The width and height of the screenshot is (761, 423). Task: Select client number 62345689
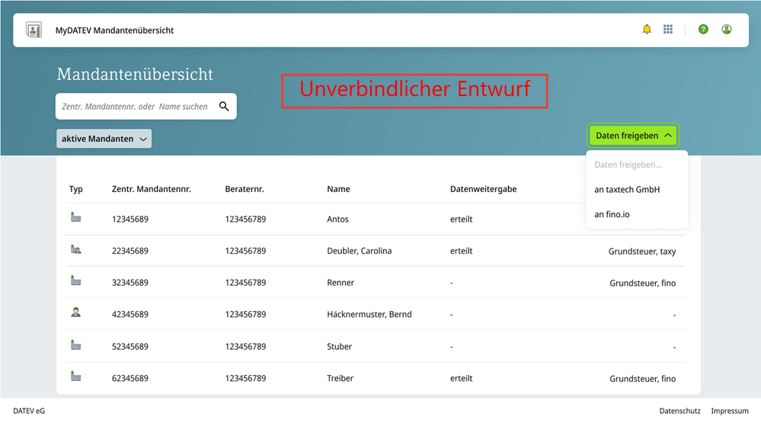(130, 378)
